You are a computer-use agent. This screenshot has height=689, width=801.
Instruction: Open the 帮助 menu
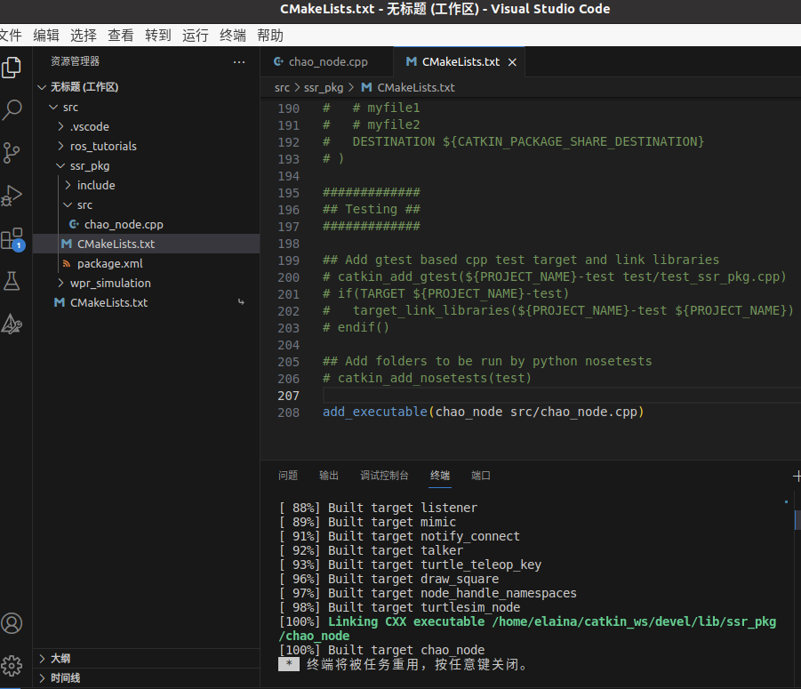point(270,36)
